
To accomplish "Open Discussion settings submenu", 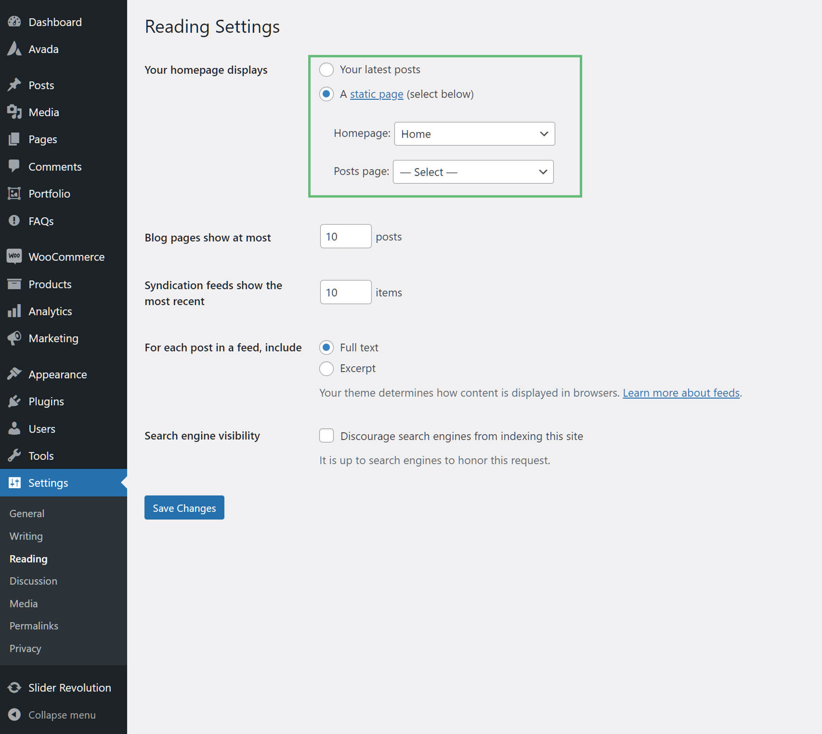I will pyautogui.click(x=33, y=581).
